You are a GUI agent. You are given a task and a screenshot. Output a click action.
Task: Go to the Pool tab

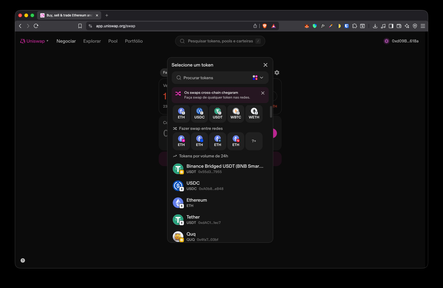pos(113,41)
